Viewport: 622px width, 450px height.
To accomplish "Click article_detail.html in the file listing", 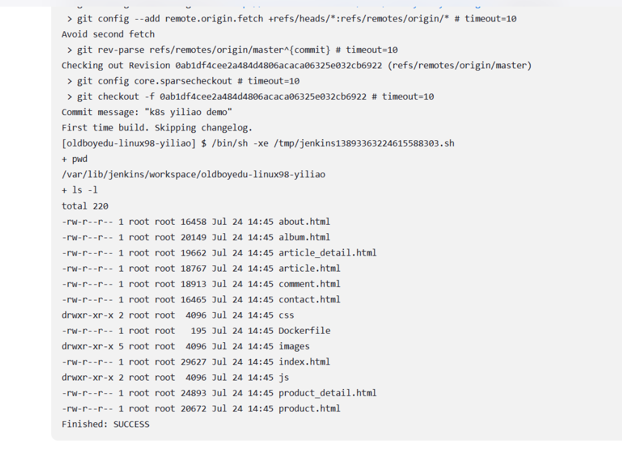I will click(327, 252).
